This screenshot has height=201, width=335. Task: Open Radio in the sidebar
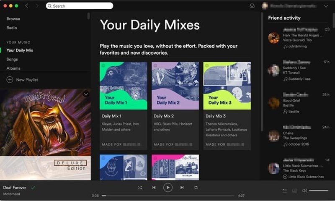point(12,28)
